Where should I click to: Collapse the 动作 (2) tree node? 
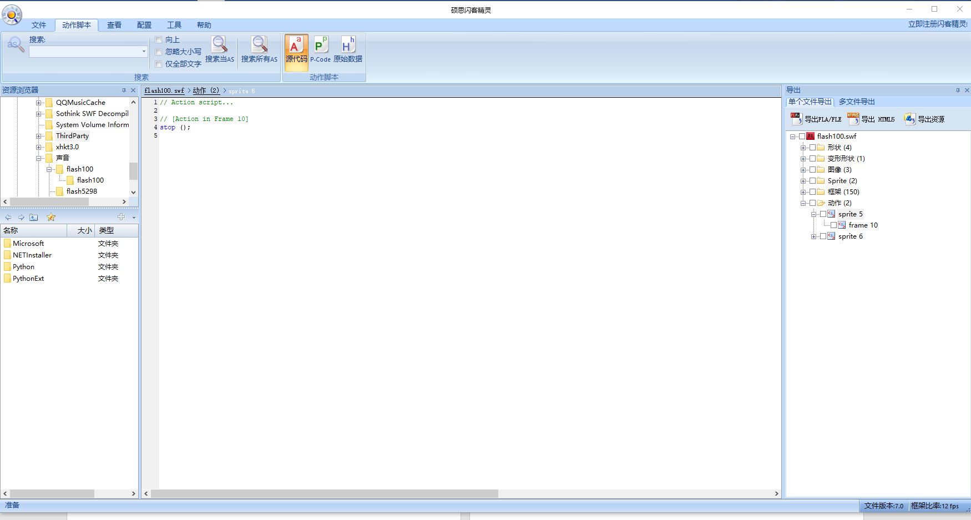pos(803,203)
